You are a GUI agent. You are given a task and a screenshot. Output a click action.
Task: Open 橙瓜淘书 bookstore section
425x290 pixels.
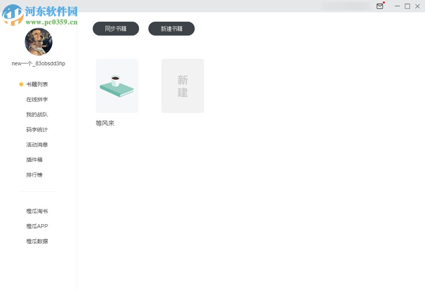tap(37, 211)
